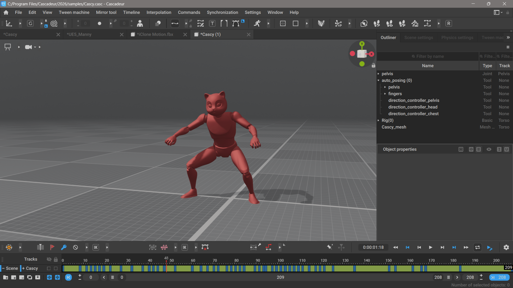Click the red flag marker icon
The width and height of the screenshot is (513, 288).
(x=52, y=247)
